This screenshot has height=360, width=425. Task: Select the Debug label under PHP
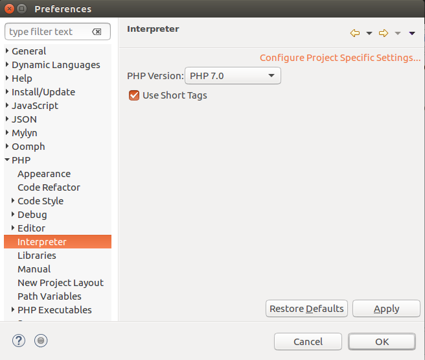(x=32, y=215)
